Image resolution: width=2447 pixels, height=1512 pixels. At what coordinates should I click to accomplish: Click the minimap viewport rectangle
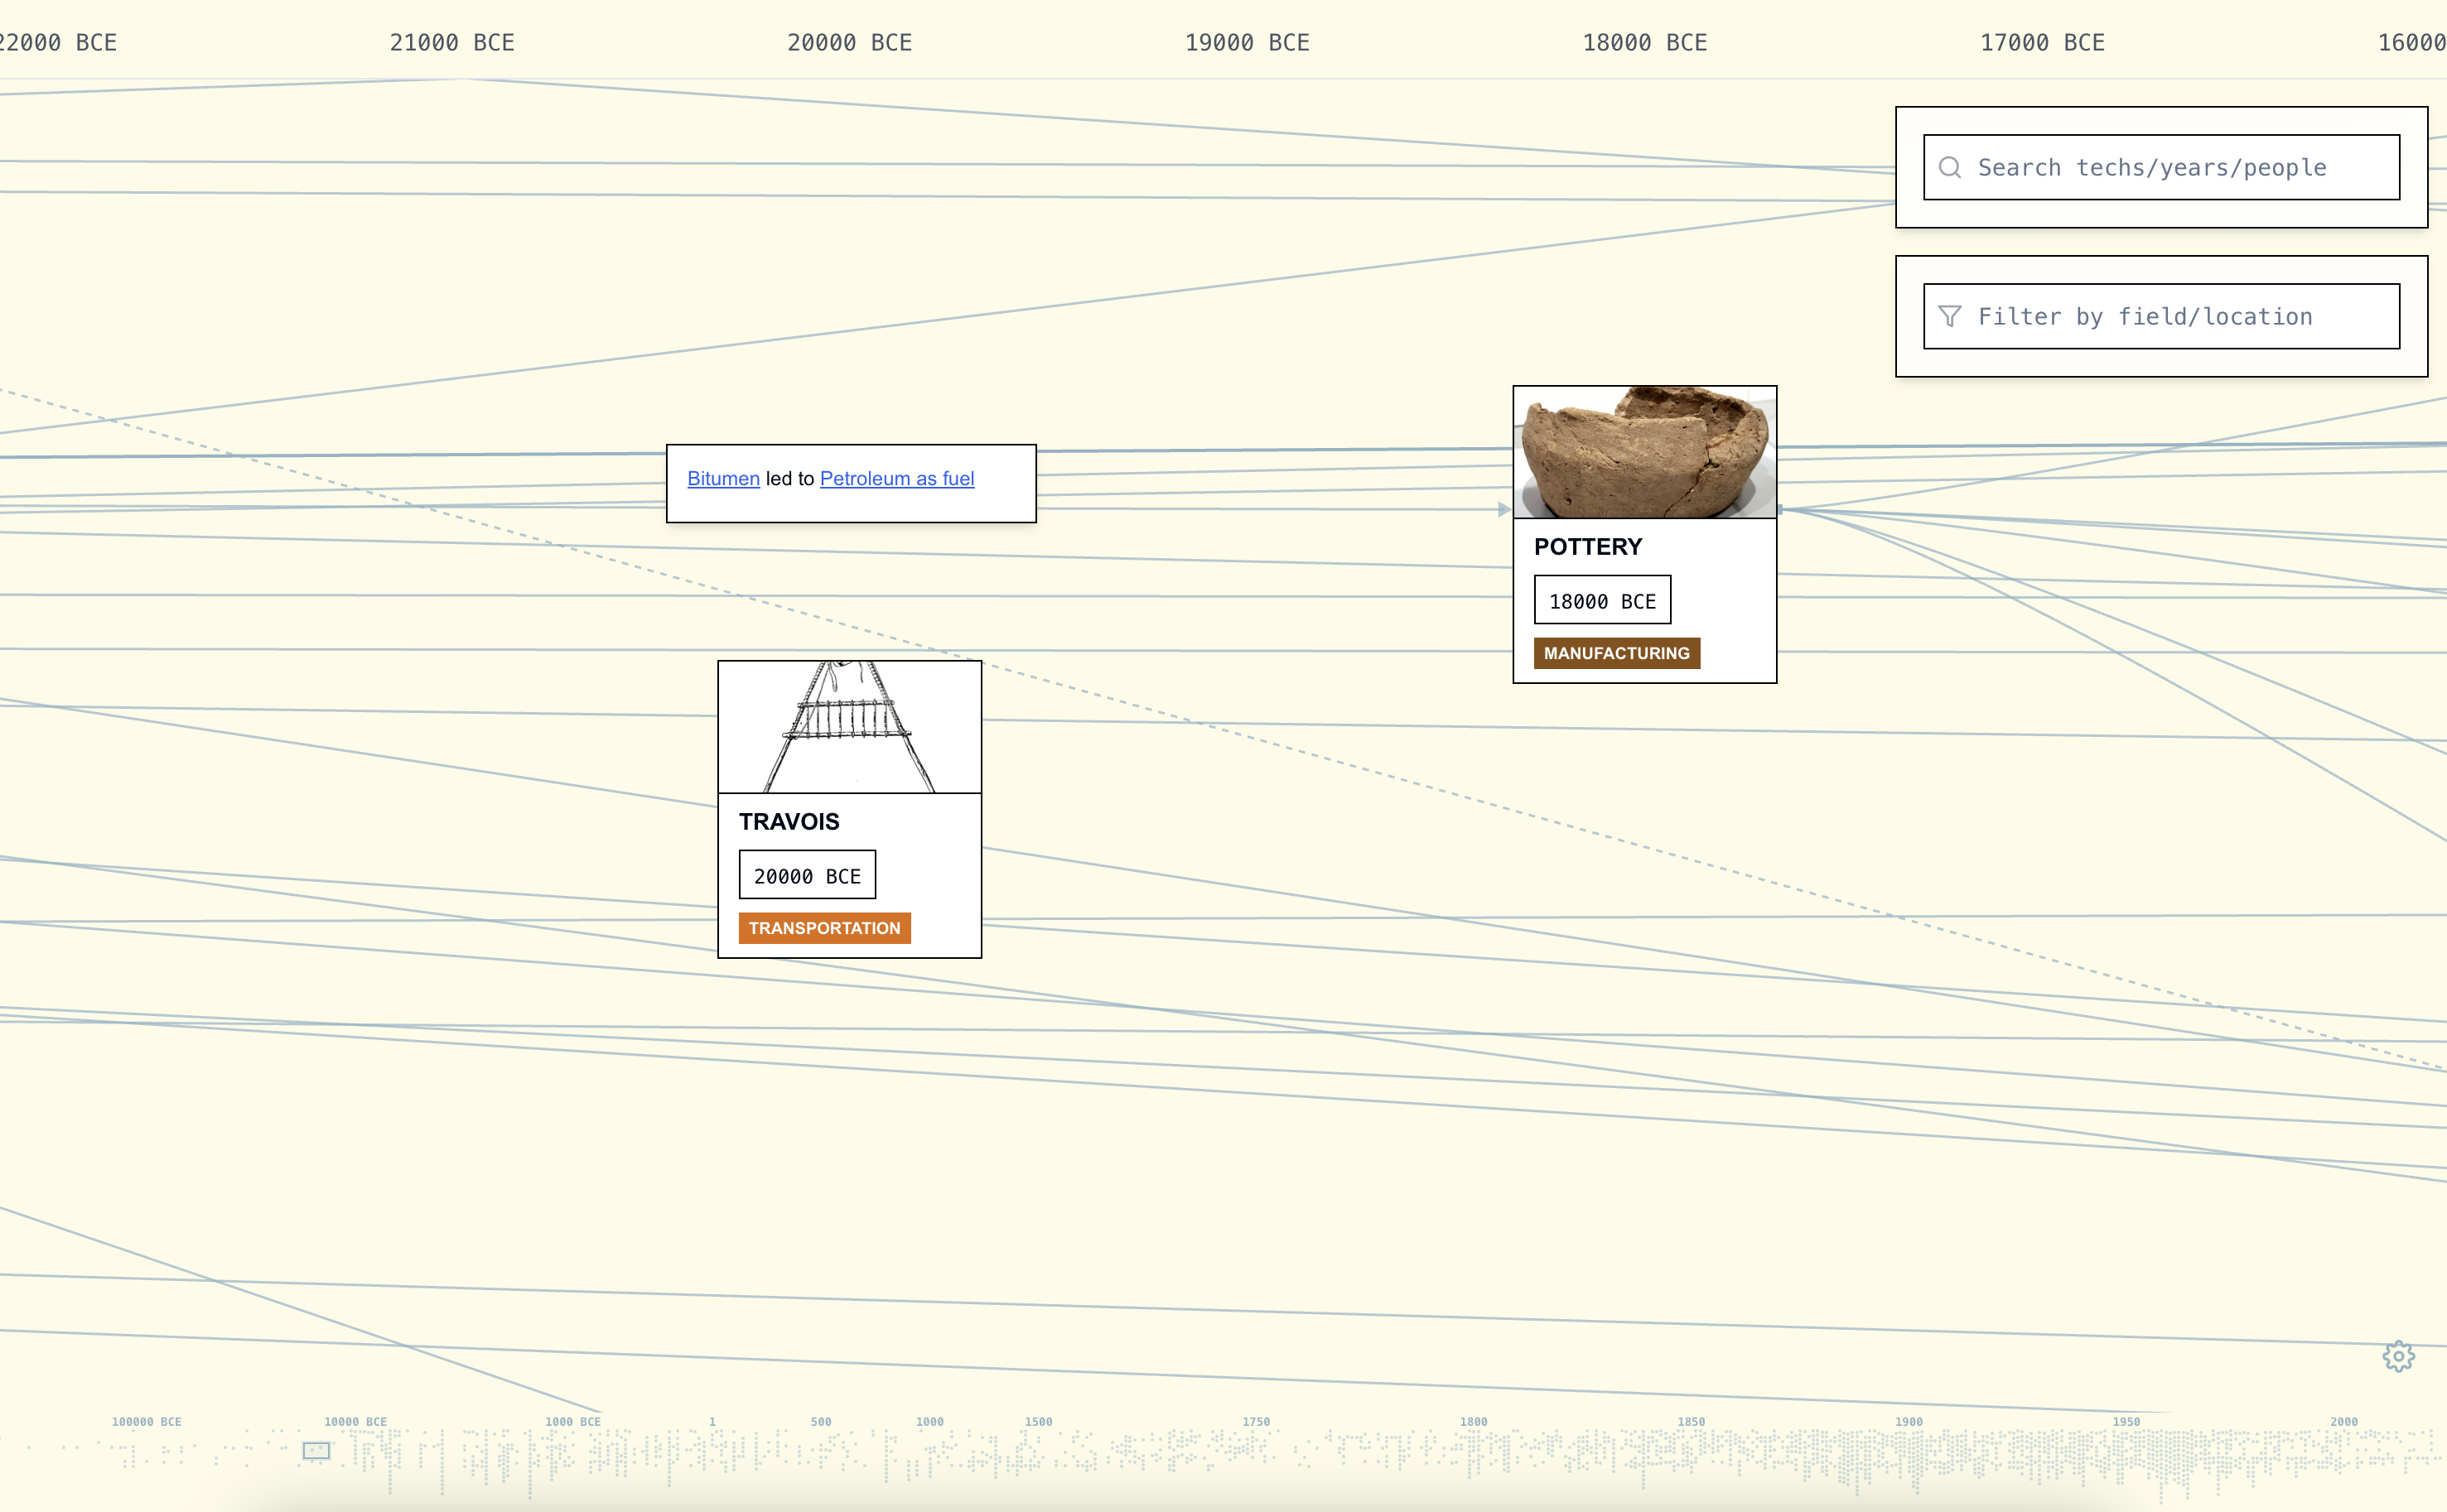(316, 1449)
